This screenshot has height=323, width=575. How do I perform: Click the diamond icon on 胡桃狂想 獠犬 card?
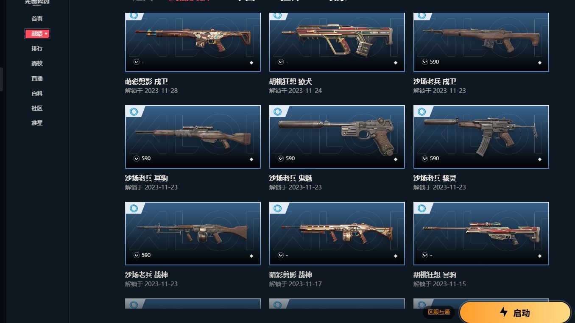[395, 63]
